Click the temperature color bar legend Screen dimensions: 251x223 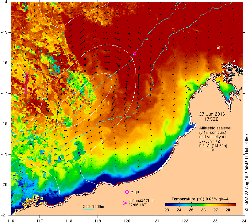click(x=200, y=205)
